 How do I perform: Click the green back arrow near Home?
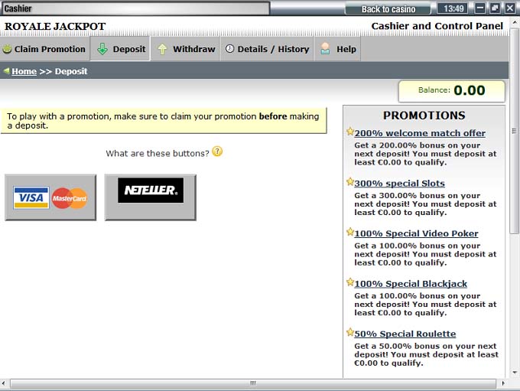pyautogui.click(x=6, y=71)
